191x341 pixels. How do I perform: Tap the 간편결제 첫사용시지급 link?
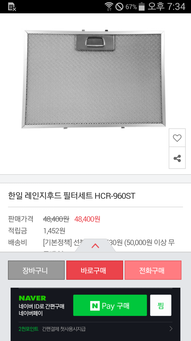coord(64,329)
